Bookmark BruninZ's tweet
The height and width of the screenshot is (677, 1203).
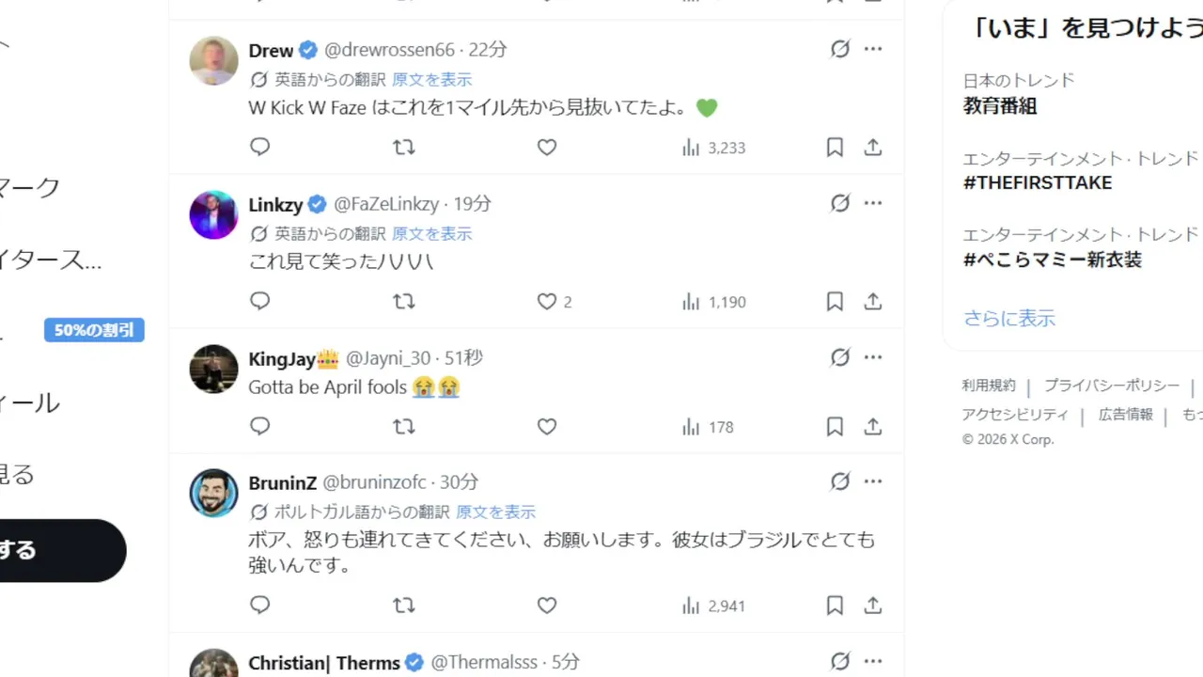[x=835, y=606]
